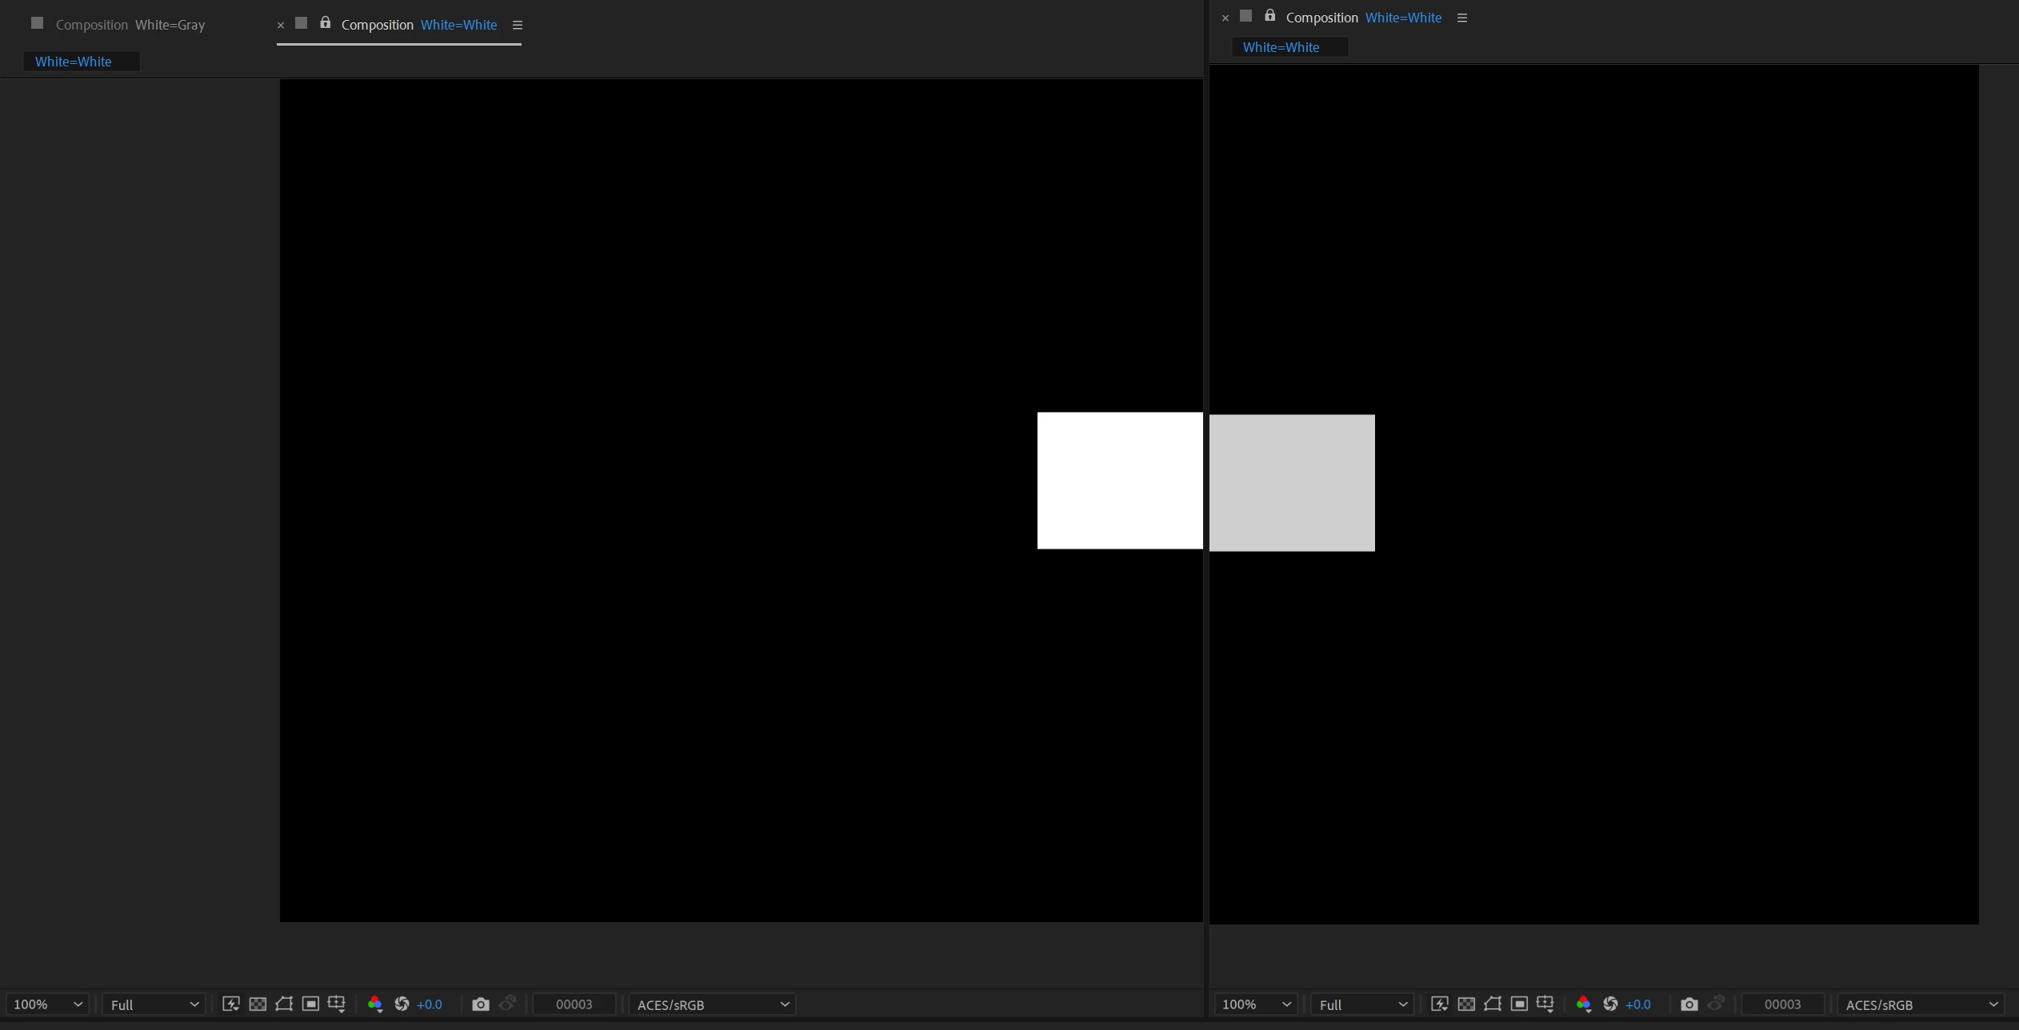Open grid and guide options in right viewer

[x=1545, y=1004]
